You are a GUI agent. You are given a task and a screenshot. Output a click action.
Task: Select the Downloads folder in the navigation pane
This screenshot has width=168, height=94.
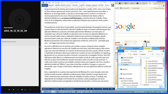pyautogui.click(x=127, y=60)
